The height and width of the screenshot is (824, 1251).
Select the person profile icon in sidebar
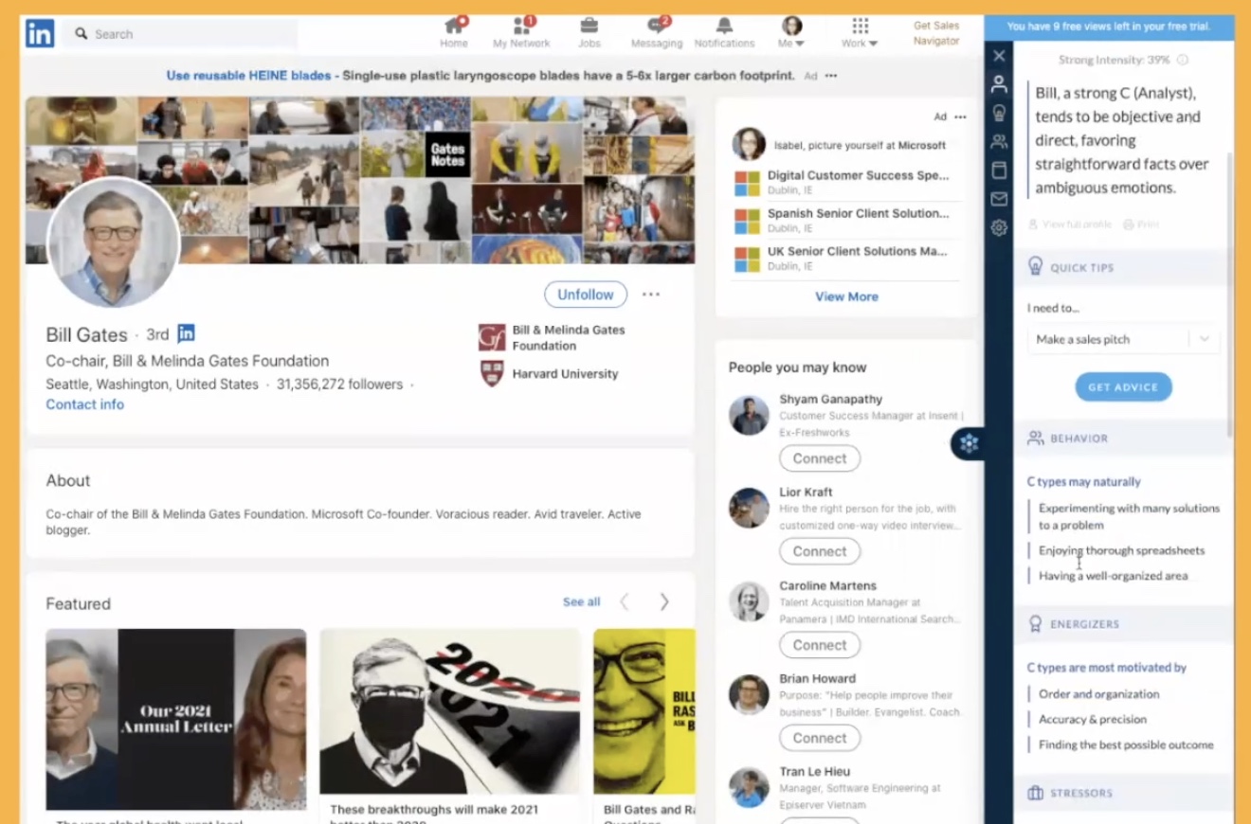click(x=999, y=84)
